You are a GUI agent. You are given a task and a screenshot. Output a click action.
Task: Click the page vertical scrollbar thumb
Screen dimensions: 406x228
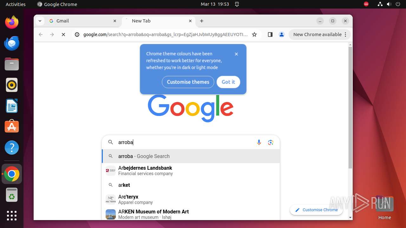coord(350,108)
